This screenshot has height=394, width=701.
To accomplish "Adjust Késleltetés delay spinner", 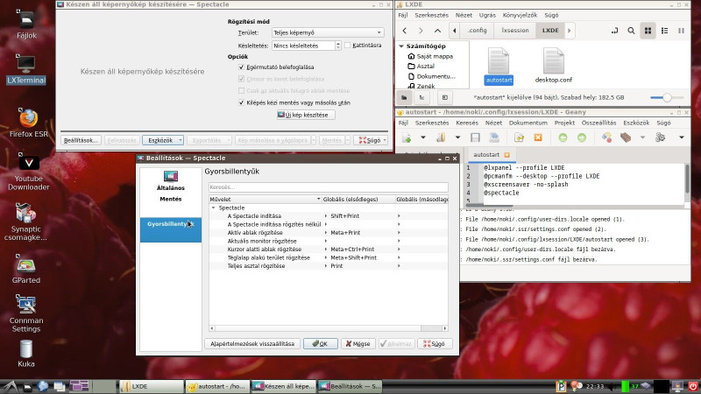I will [338, 46].
